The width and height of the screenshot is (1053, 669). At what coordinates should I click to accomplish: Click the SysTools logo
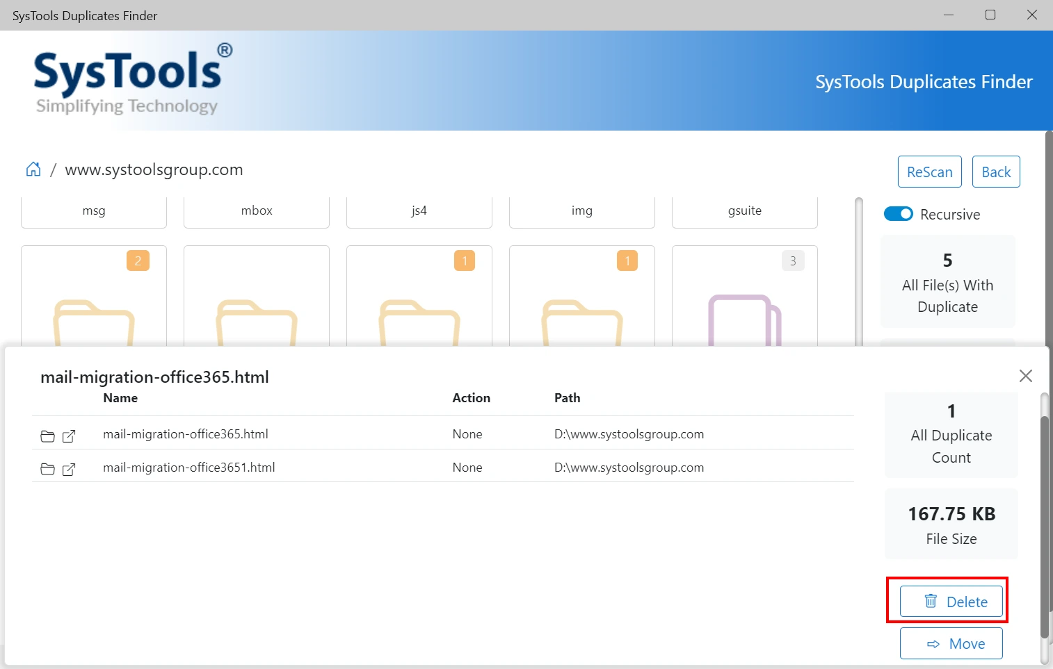133,80
